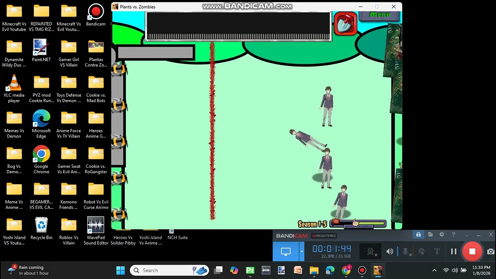Pause the Bandicam recording
Screen dimensions: 496x279
(453, 251)
